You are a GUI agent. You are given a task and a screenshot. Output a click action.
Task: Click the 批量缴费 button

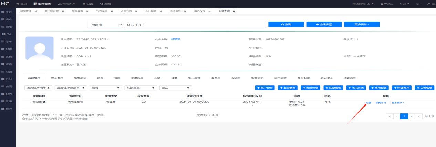click(288, 88)
